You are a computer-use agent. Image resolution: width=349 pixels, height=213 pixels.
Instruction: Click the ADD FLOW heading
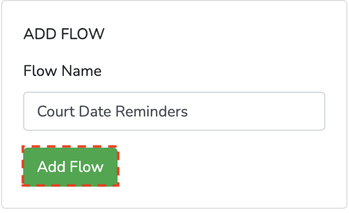click(64, 34)
